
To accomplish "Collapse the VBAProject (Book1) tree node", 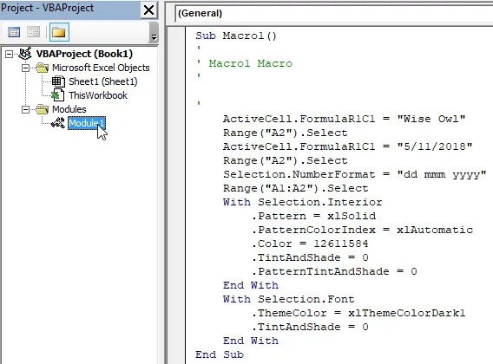I will (x=10, y=54).
